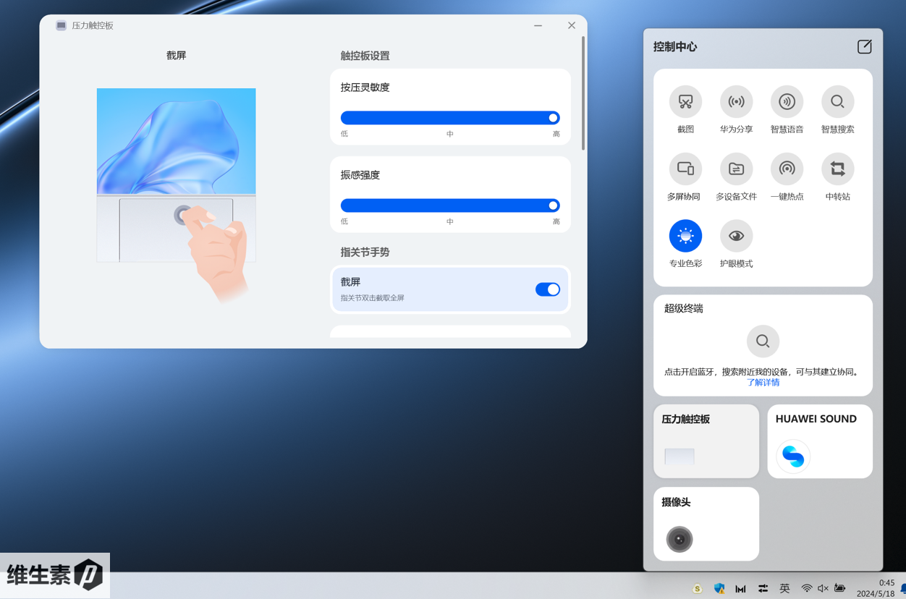Open the HUAWEI SOUND card
The width and height of the screenshot is (906, 599).
point(819,441)
